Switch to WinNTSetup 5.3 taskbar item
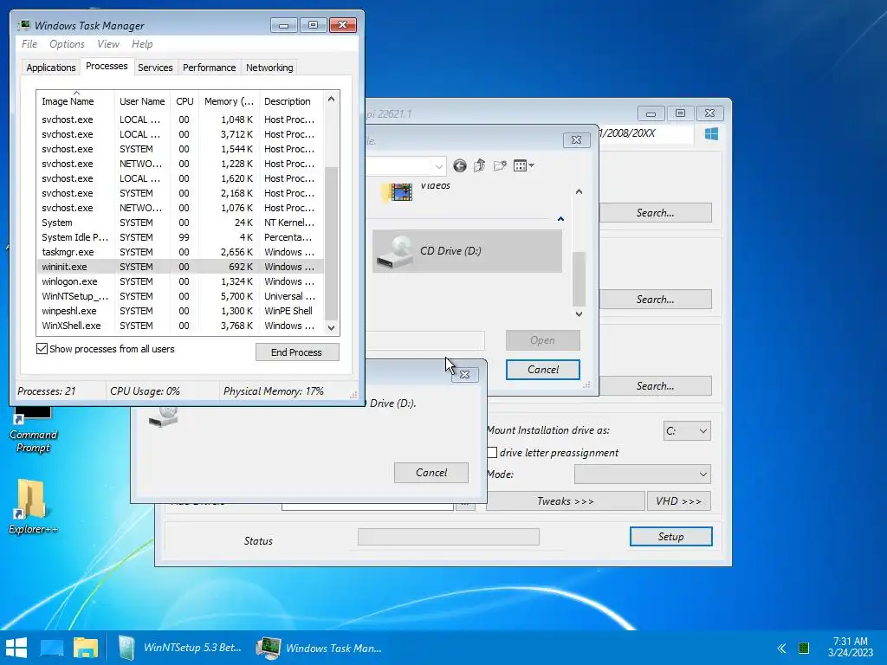Screen dimensions: 887x665 coord(180,648)
